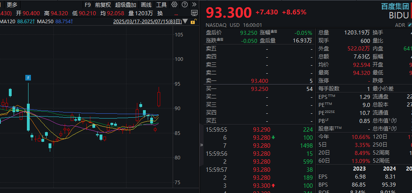Click the 开 90.400 open price in chart header
The width and height of the screenshot is (412, 193).
tap(28, 13)
